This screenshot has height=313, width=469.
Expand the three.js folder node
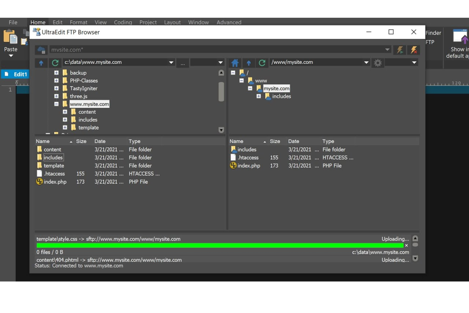(x=56, y=96)
